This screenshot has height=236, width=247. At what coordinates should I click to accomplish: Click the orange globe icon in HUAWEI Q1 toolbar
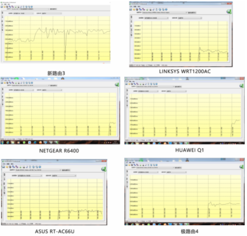tap(132, 84)
